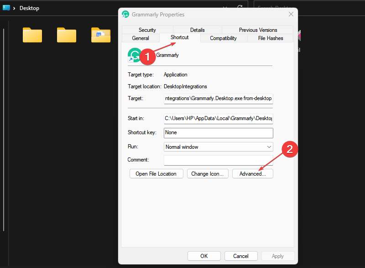Click the Grammarly title icon in the dialog header
The height and width of the screenshot is (268, 365).
point(125,15)
